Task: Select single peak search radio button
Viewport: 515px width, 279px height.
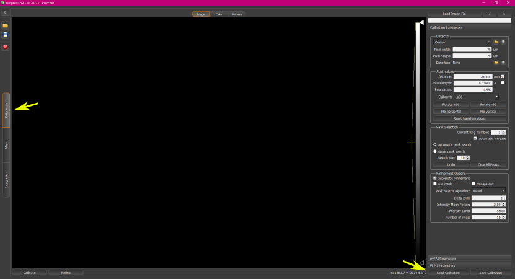Action: [435, 151]
